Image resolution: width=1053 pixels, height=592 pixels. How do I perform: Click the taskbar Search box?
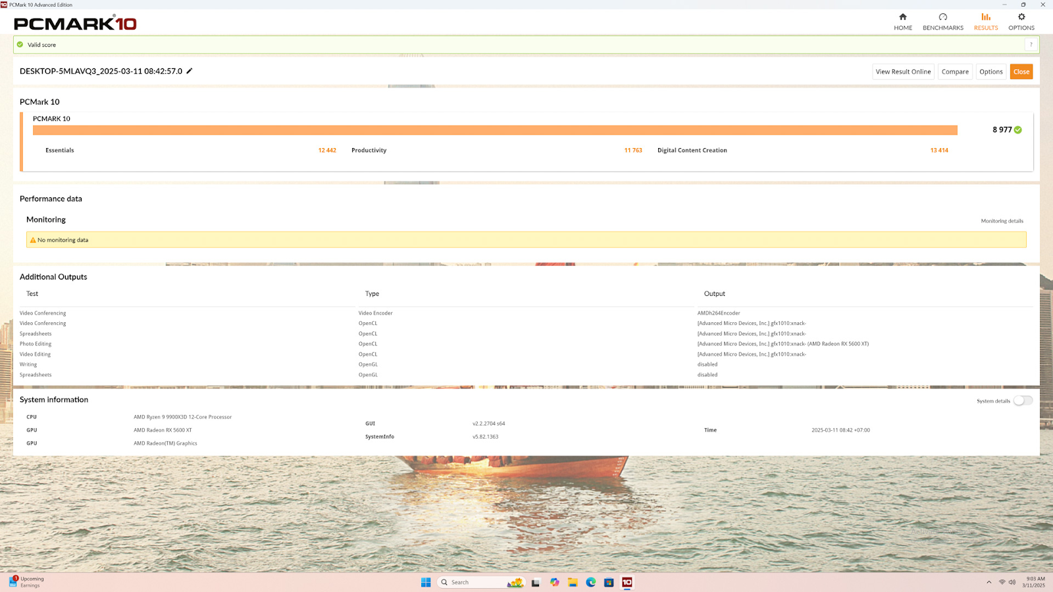(x=481, y=582)
